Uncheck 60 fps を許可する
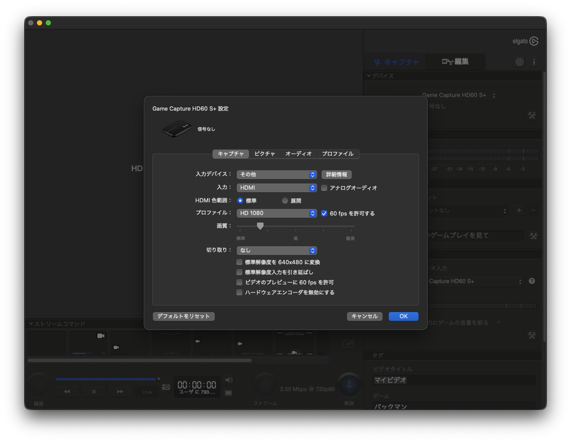Image resolution: width=571 pixels, height=442 pixels. click(324, 213)
